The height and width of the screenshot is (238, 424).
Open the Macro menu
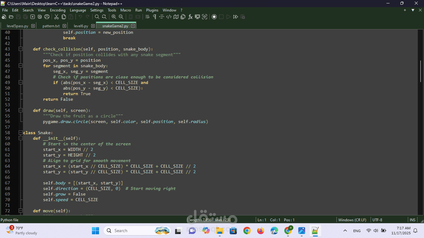[x=126, y=10]
